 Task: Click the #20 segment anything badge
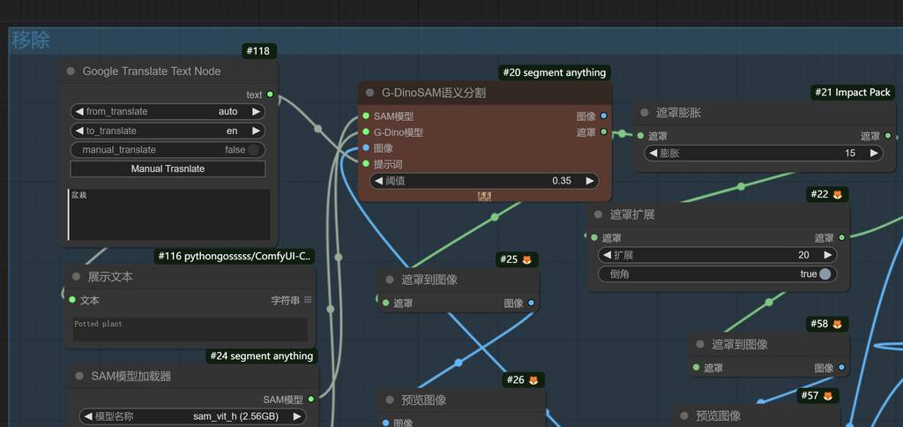554,72
